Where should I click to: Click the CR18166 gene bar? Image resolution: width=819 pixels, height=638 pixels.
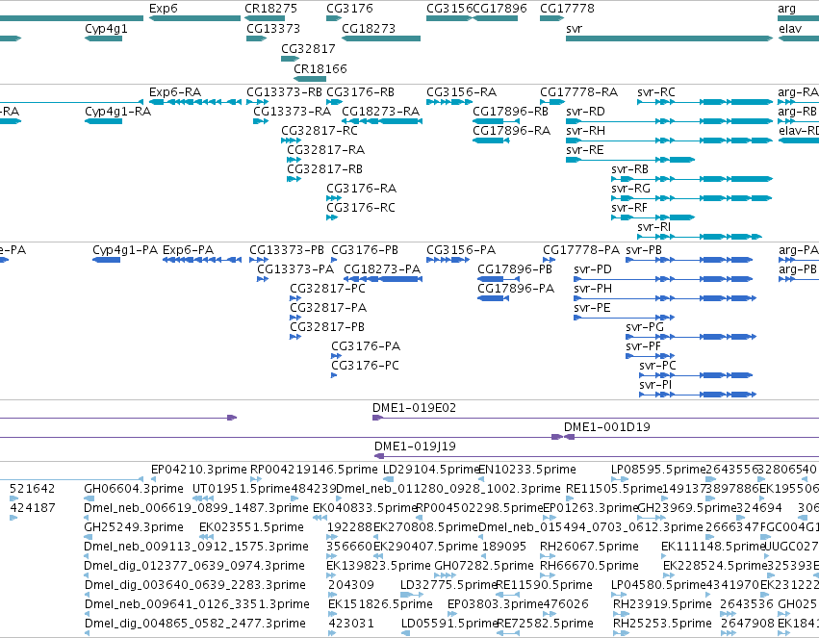pyautogui.click(x=310, y=79)
